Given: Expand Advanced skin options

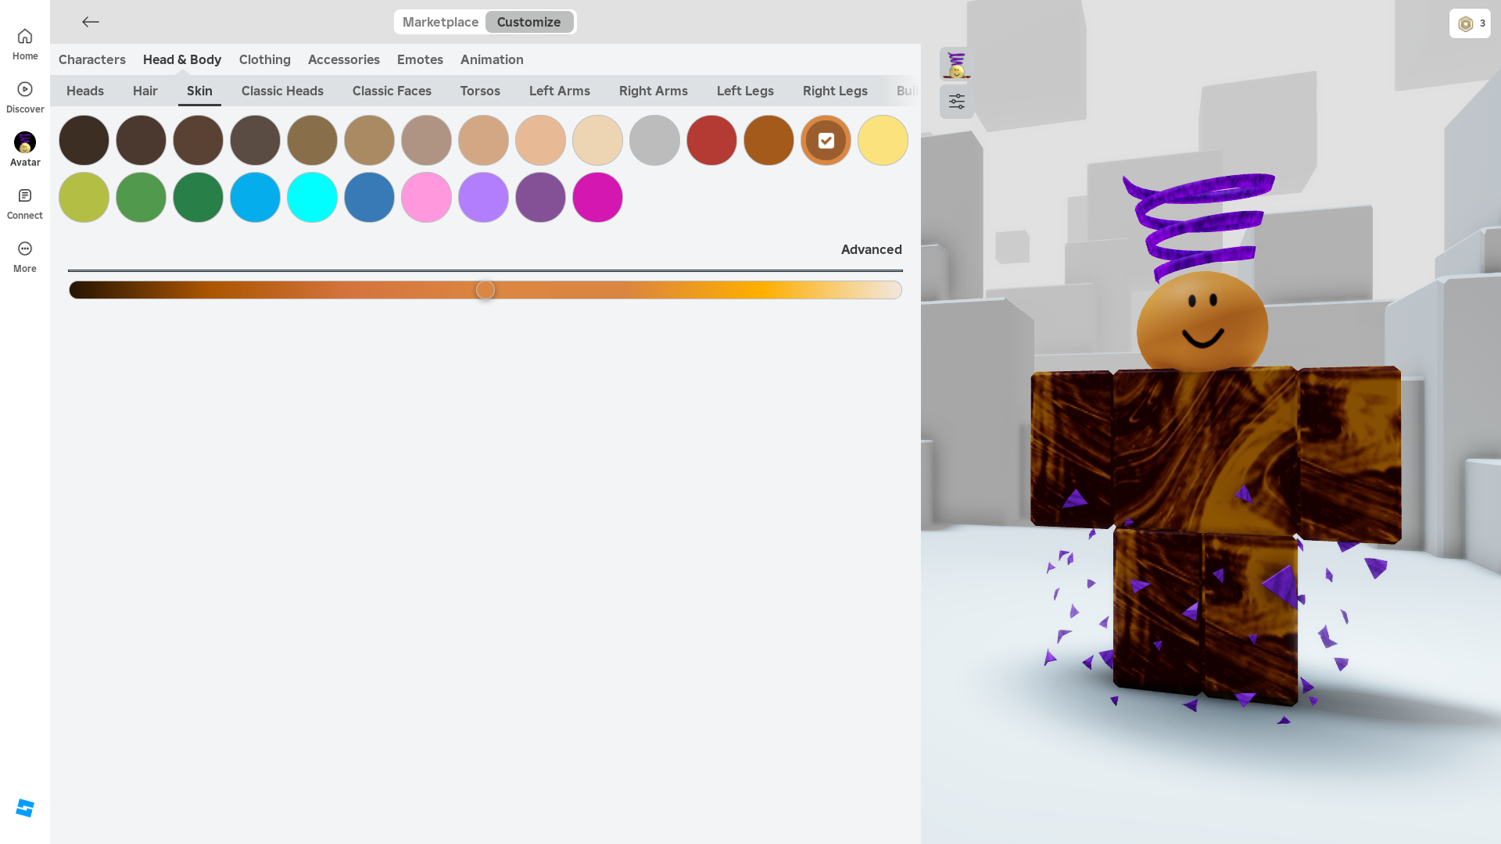Looking at the screenshot, I should [871, 249].
